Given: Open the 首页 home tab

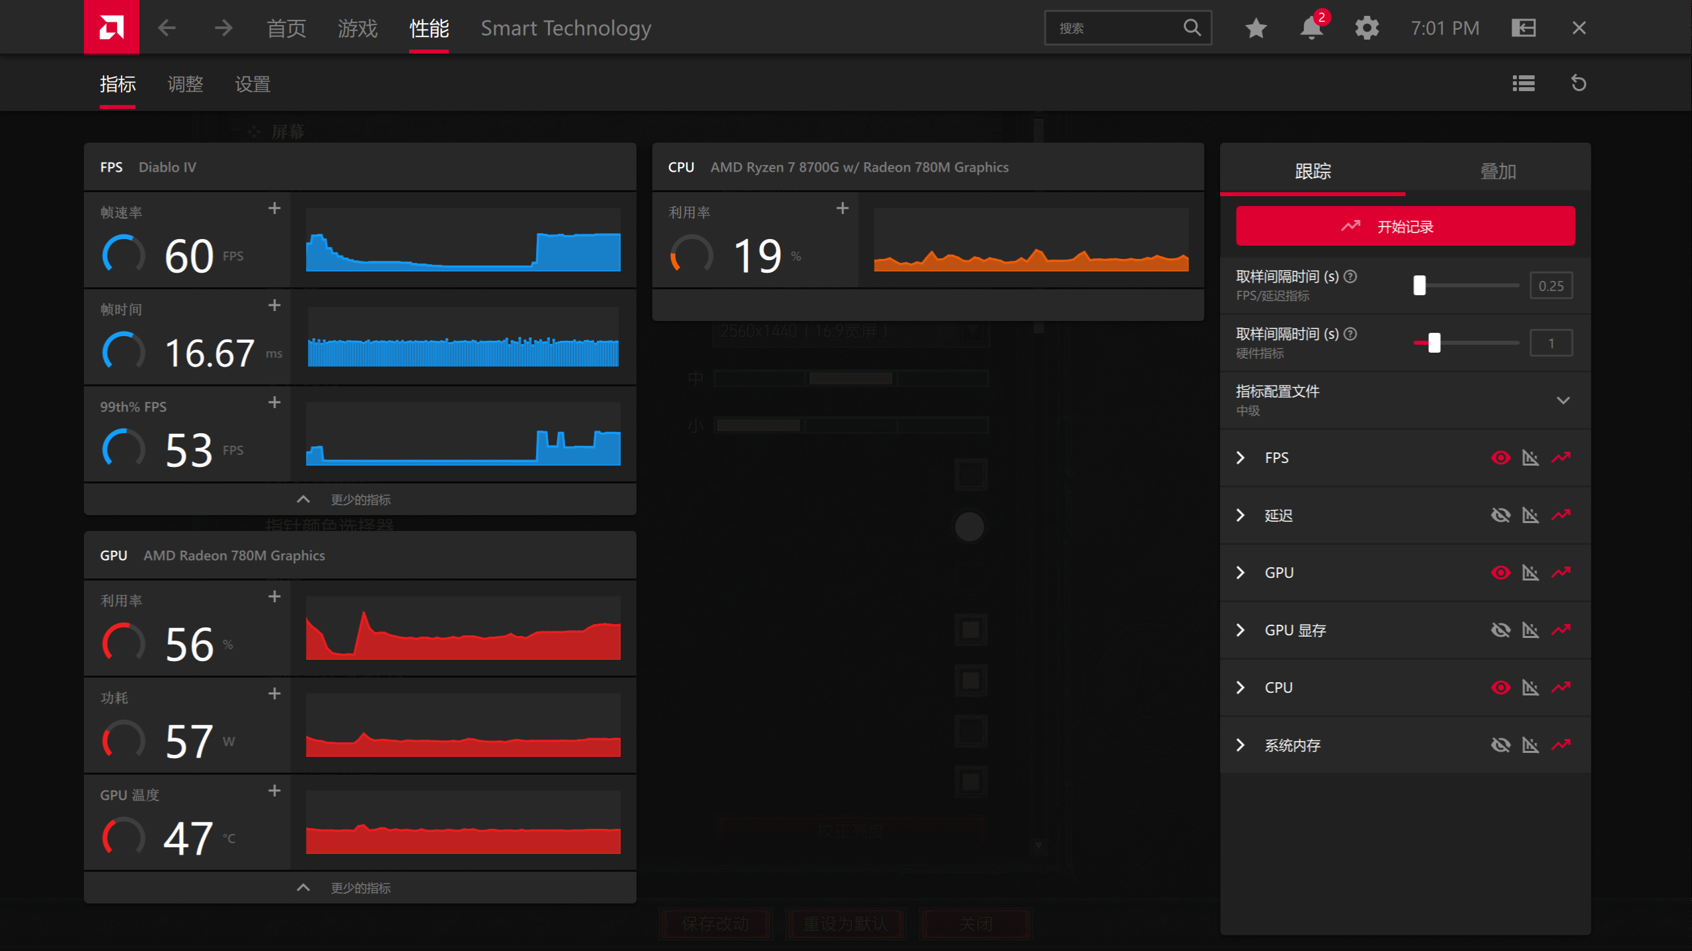Looking at the screenshot, I should pyautogui.click(x=286, y=28).
